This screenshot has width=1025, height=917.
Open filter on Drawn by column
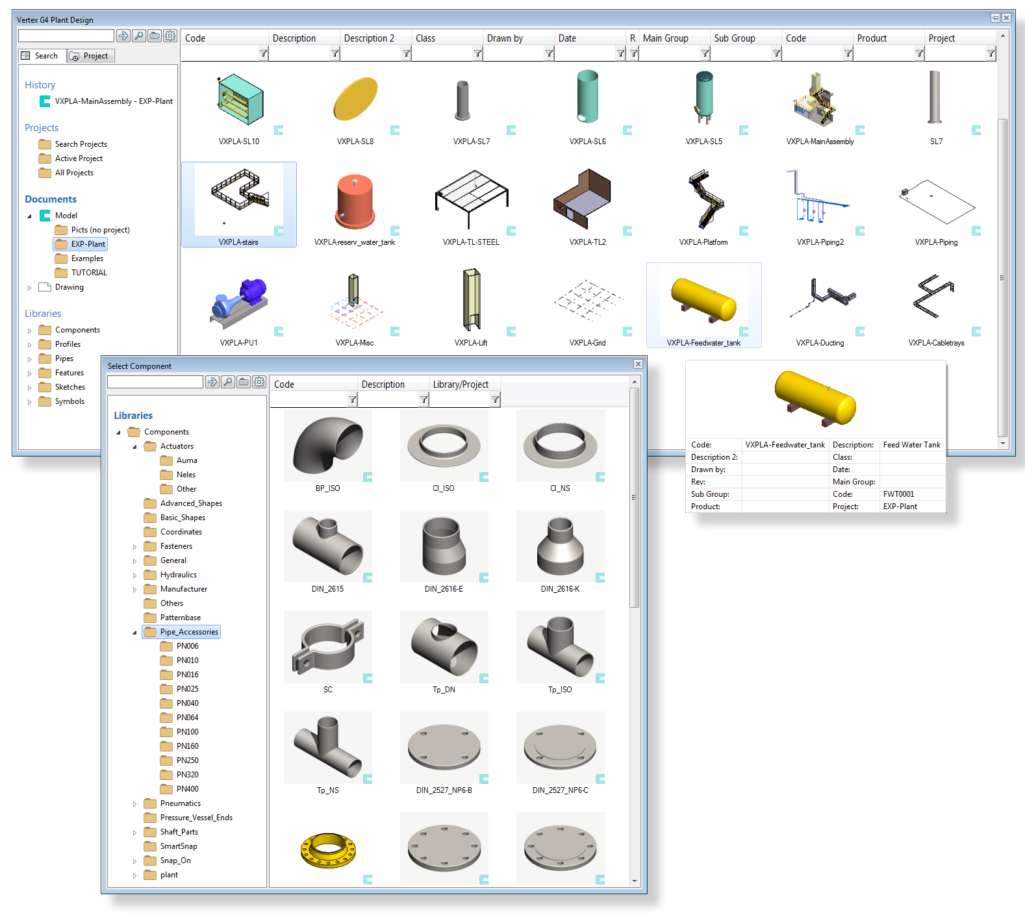(549, 53)
